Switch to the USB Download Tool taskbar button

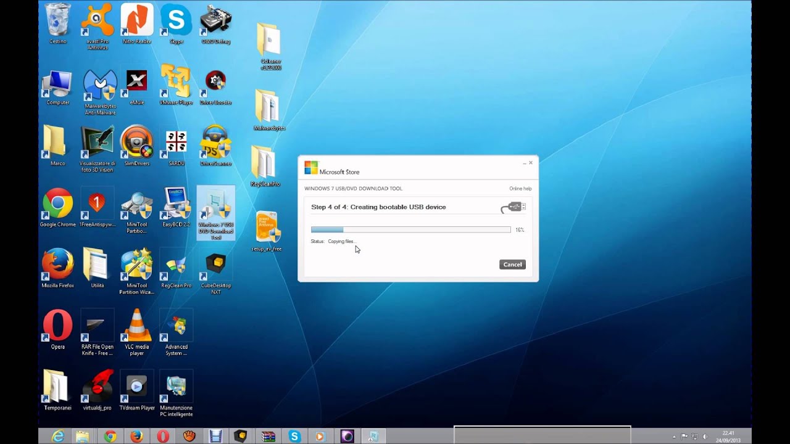tap(373, 437)
